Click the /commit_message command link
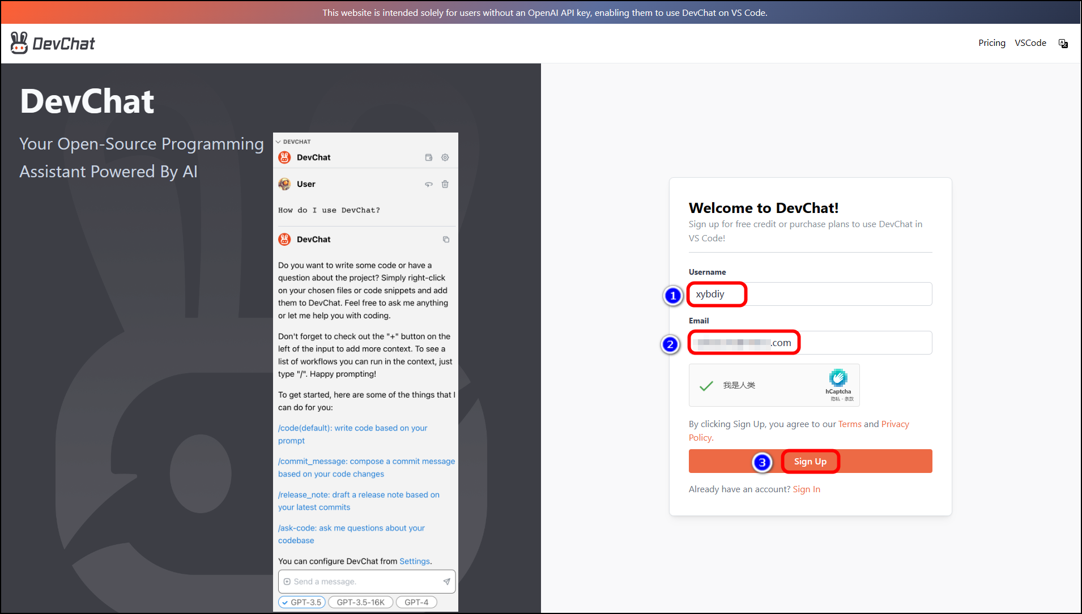 pos(367,468)
